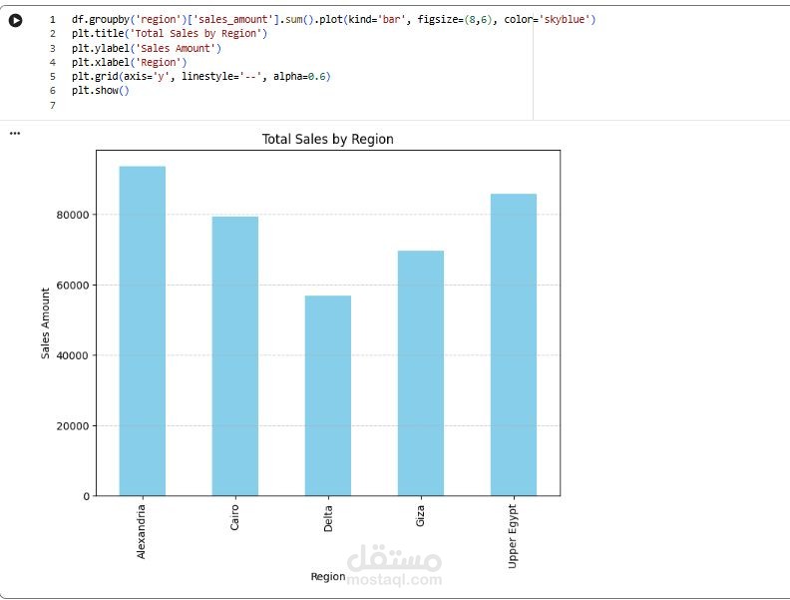The image size is (790, 600).
Task: Click the Sales Amount y-axis label
Action: (x=45, y=323)
